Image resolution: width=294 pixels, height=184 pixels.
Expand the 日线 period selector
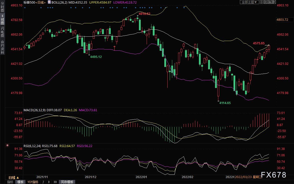14,177
